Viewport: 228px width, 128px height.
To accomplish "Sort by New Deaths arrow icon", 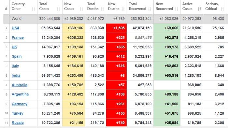I will click(123, 9).
